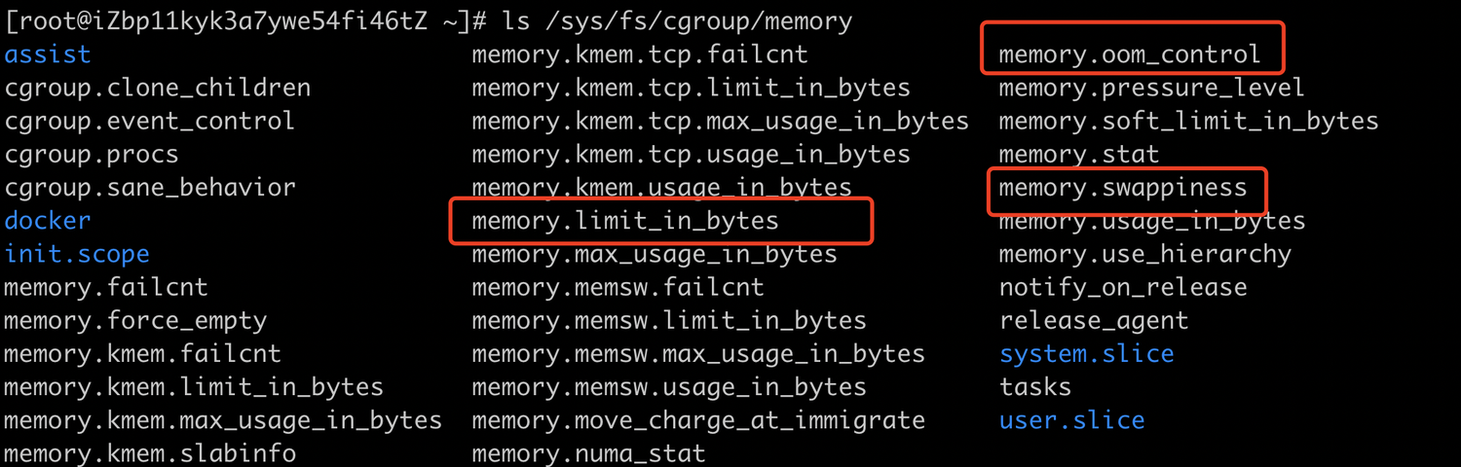Viewport: 1461px width, 467px height.
Task: Select the blue docker directory
Action: (48, 221)
